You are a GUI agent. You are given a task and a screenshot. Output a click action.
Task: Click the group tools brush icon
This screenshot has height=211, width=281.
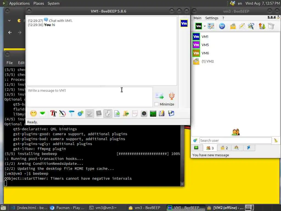click(x=251, y=26)
